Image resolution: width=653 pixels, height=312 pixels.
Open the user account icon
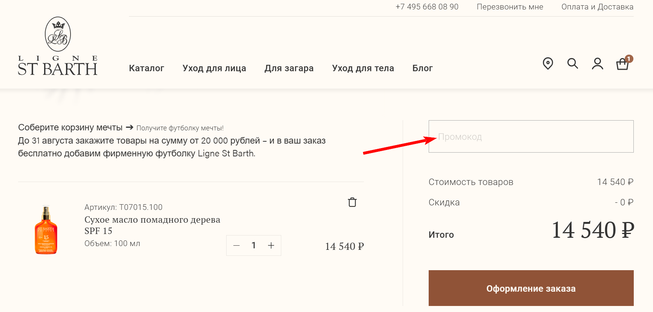tap(597, 64)
